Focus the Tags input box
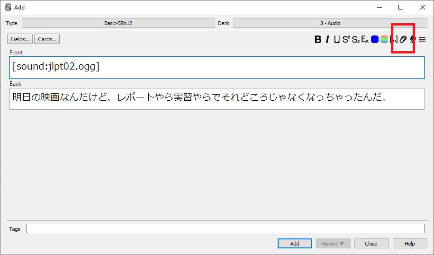The height and width of the screenshot is (255, 434). point(225,229)
